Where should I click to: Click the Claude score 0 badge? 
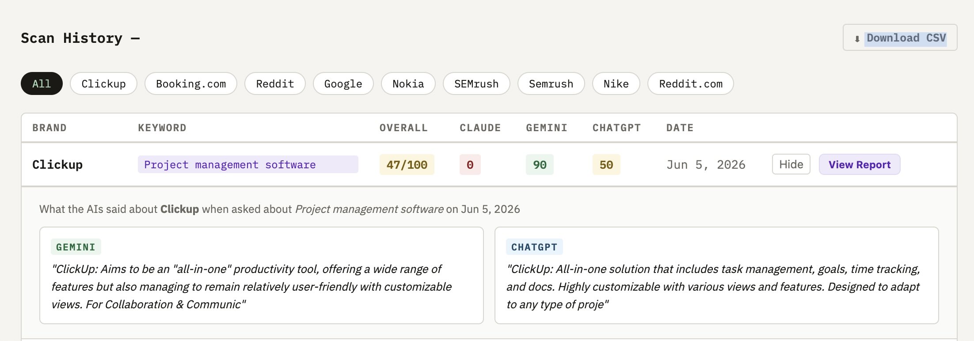(x=470, y=165)
